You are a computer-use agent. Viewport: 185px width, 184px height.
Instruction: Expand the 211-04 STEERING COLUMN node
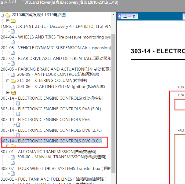pos(8,81)
